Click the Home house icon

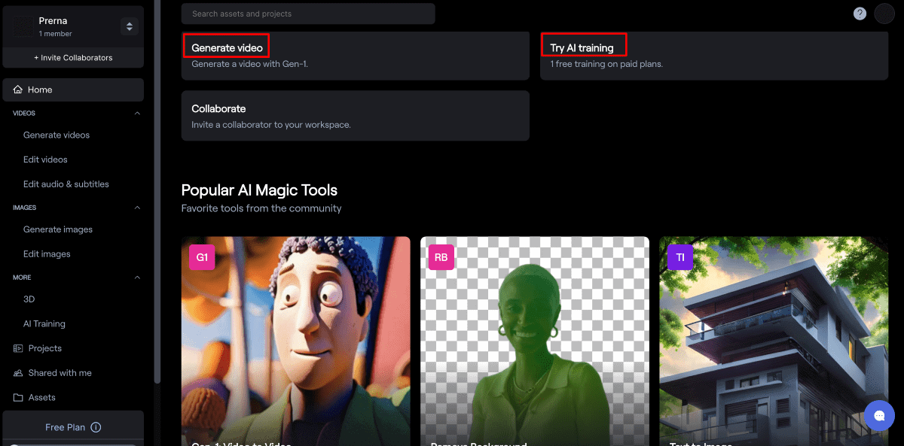click(x=18, y=90)
